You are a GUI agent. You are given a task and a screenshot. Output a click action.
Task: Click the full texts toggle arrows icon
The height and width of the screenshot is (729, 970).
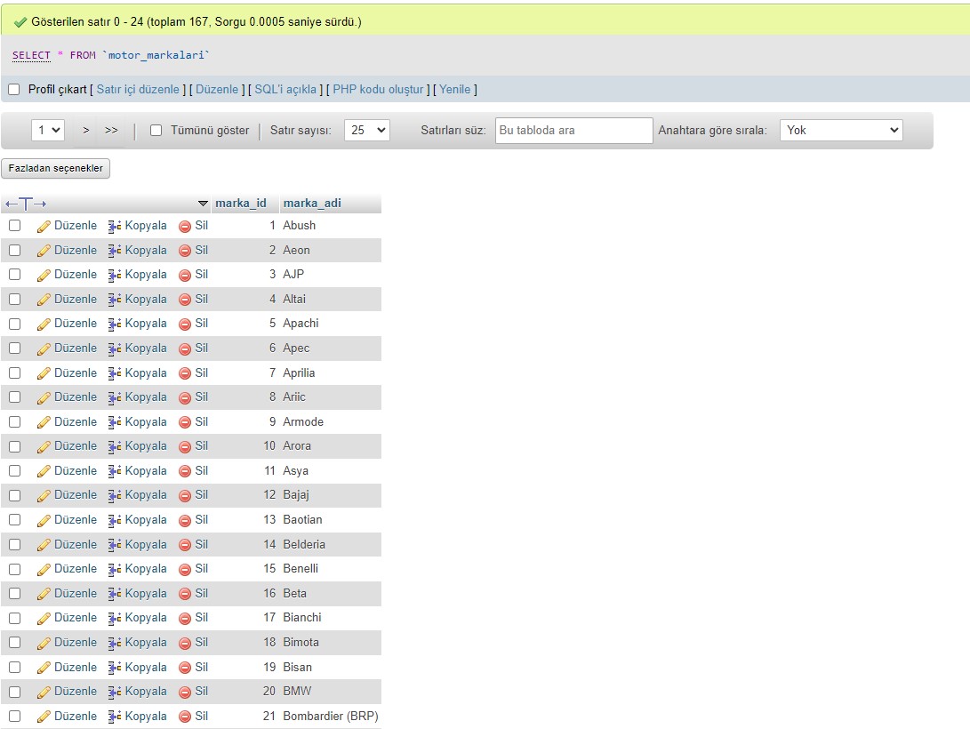[x=26, y=204]
